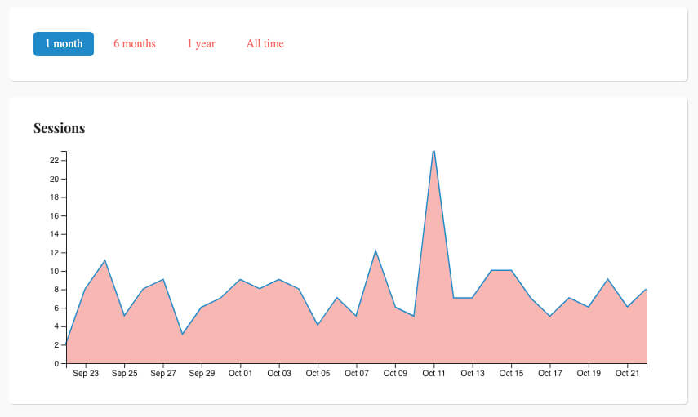Click the Sessions chart heading
698x417 pixels.
click(x=60, y=128)
